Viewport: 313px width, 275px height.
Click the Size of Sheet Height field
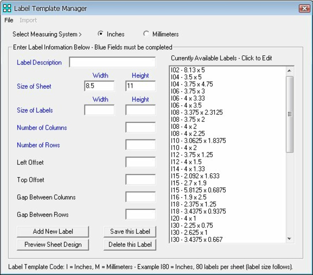[140, 86]
